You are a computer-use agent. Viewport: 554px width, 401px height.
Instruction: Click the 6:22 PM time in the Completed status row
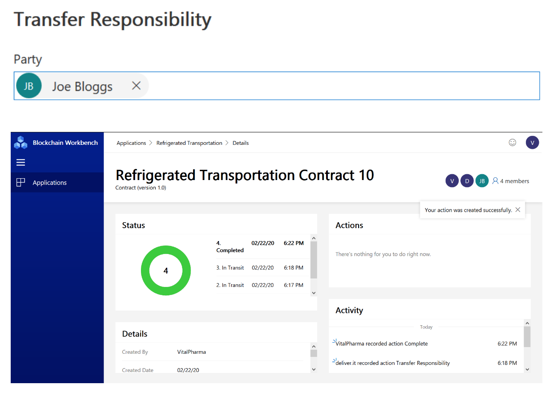pos(294,243)
